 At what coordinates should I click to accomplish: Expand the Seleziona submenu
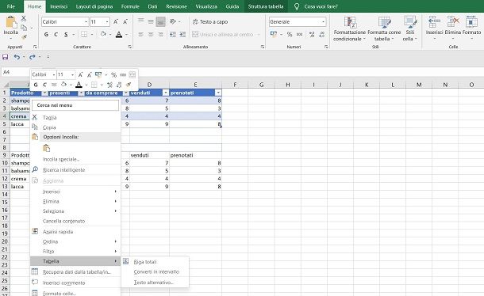click(75, 211)
